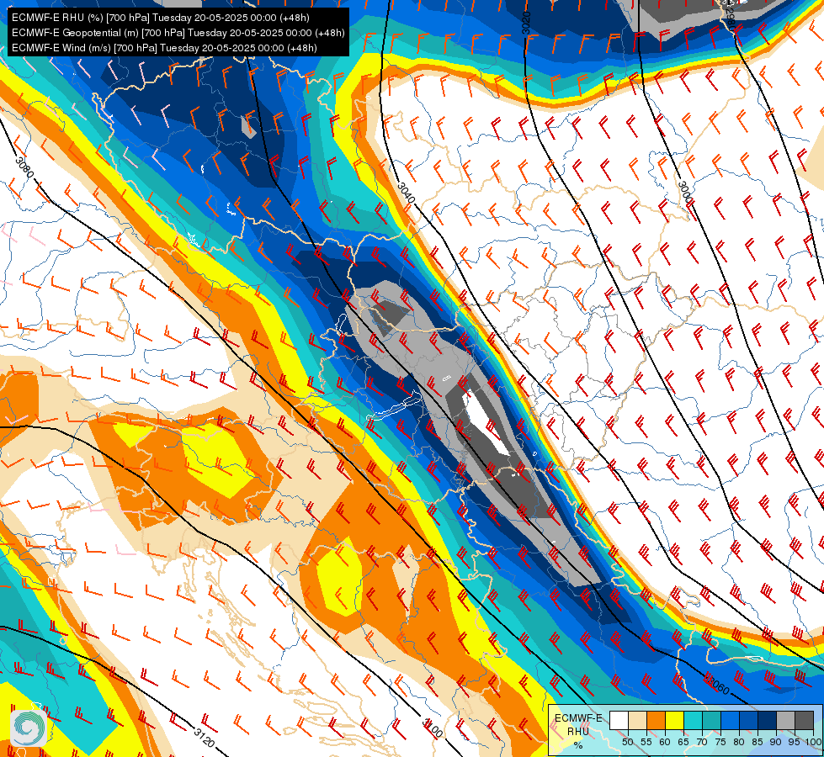Select the medium blue 80-85% legend swatch
The width and height of the screenshot is (824, 757).
[749, 721]
